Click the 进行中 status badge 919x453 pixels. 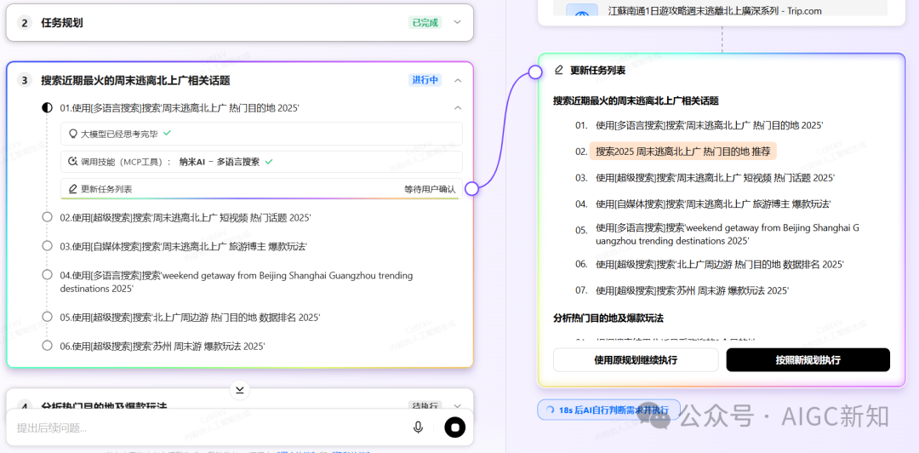pos(425,80)
